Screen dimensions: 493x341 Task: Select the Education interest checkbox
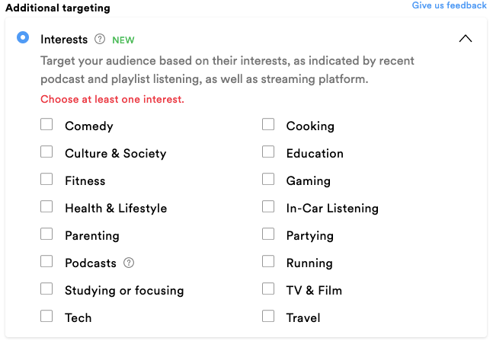pyautogui.click(x=268, y=152)
